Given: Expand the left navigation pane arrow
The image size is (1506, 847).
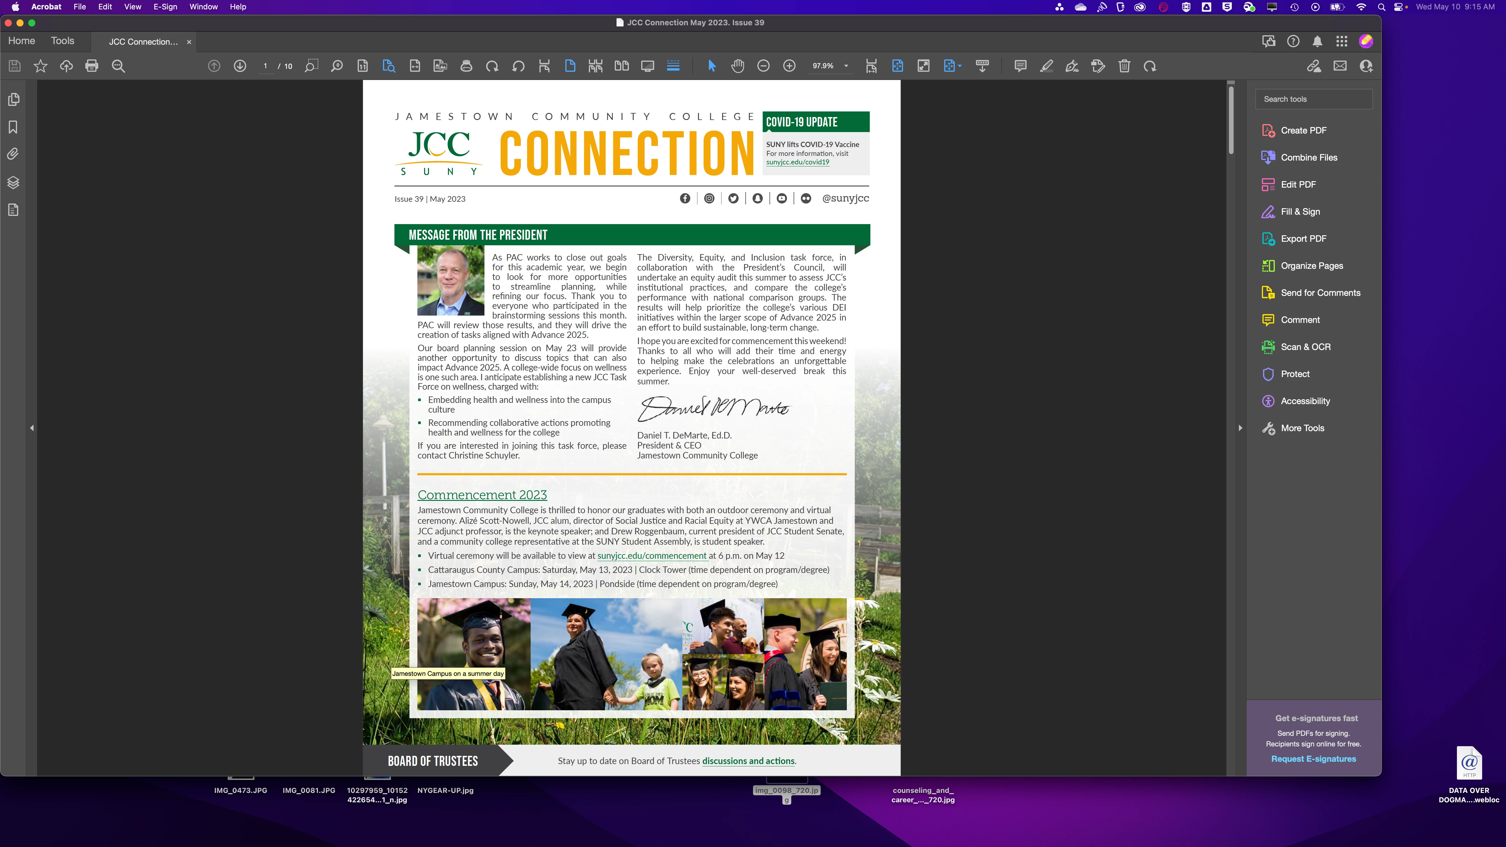Looking at the screenshot, I should [32, 428].
